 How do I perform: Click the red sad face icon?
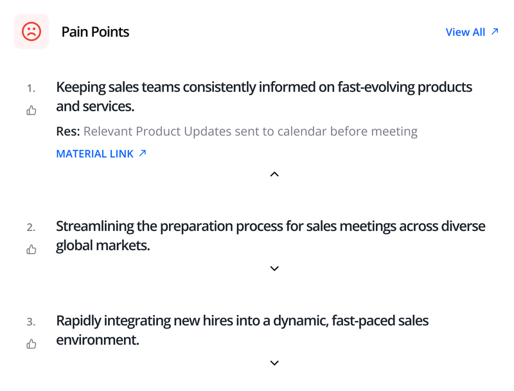pyautogui.click(x=31, y=32)
